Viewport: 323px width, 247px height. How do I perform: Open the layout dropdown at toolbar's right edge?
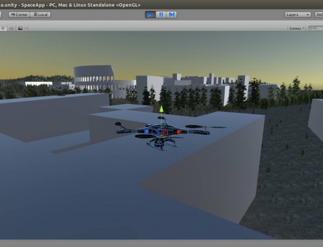coord(319,15)
